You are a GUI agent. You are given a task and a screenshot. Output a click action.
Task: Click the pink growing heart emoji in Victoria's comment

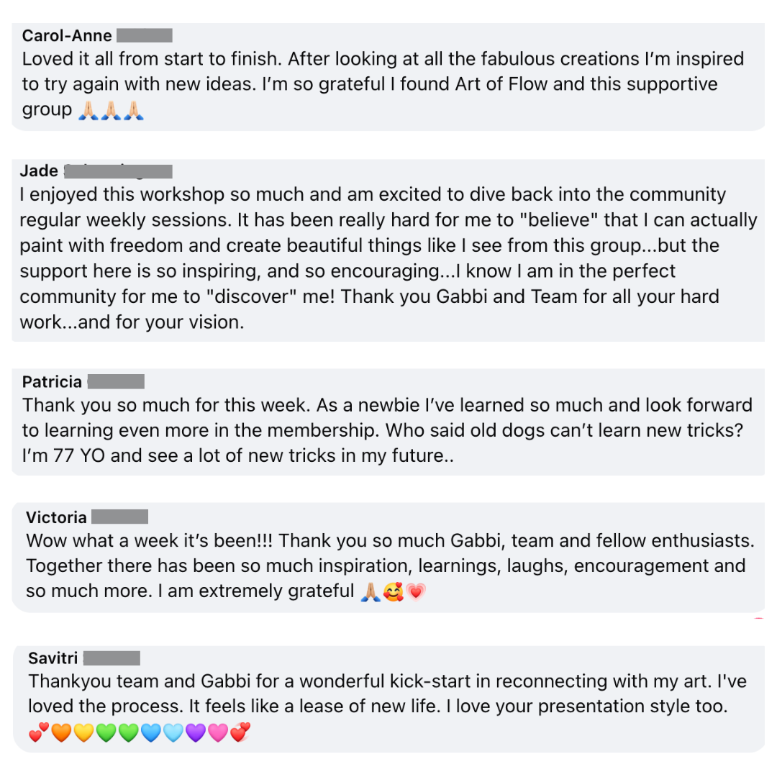coord(415,591)
